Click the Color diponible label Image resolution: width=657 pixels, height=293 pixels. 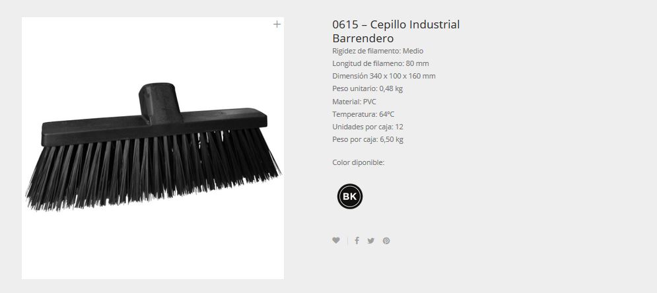pos(359,162)
